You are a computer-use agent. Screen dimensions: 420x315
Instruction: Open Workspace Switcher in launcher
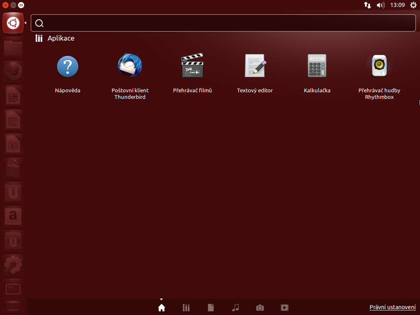tap(13, 289)
